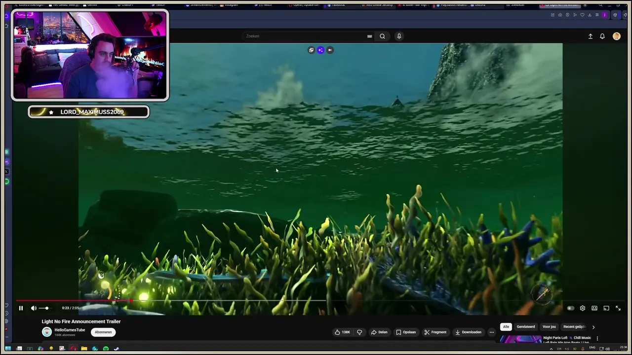Open the HelloGamesTube channel avatar

[46, 332]
